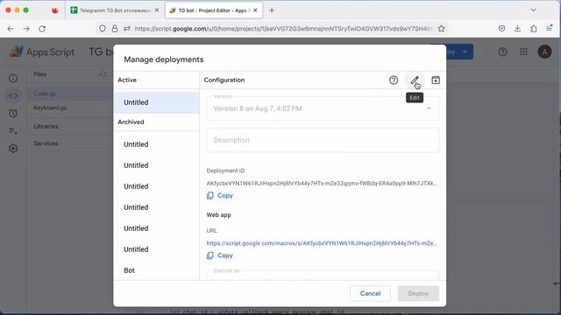Open the blue Deploy button dropdown arrow

[x=465, y=52]
